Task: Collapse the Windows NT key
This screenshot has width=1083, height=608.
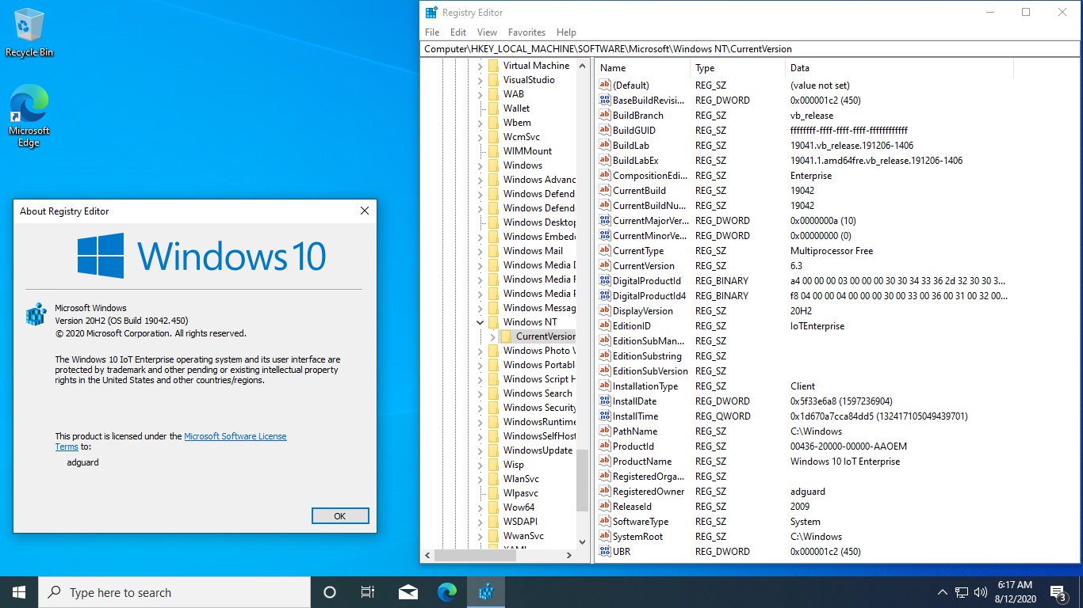Action: click(x=480, y=322)
